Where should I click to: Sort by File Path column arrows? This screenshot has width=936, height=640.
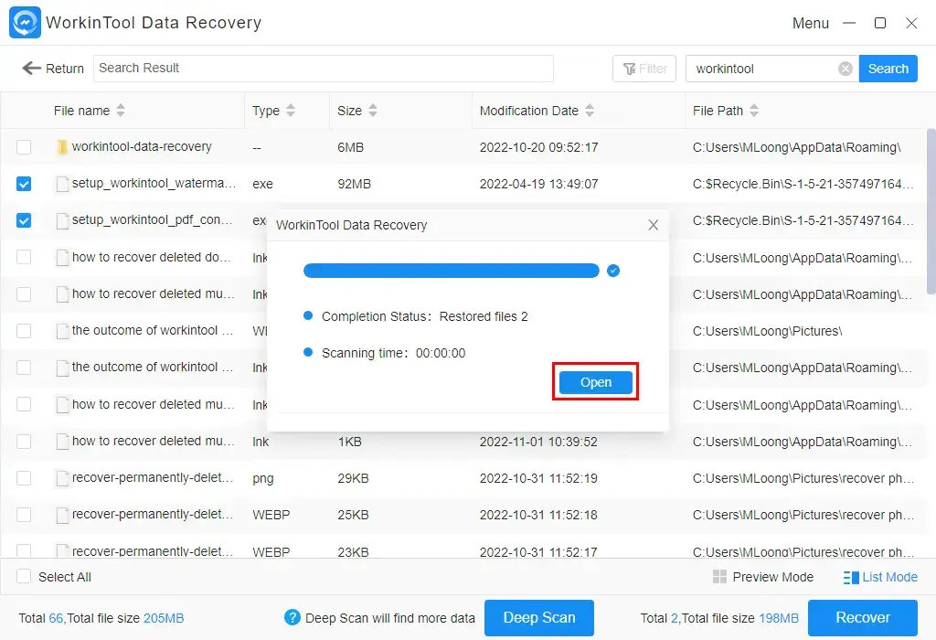(754, 111)
